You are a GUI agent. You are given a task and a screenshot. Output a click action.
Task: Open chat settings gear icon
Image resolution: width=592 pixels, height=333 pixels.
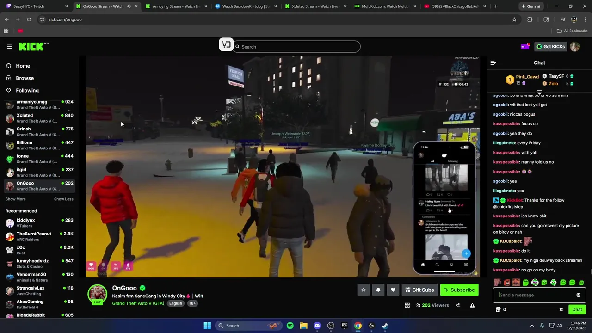click(x=561, y=310)
